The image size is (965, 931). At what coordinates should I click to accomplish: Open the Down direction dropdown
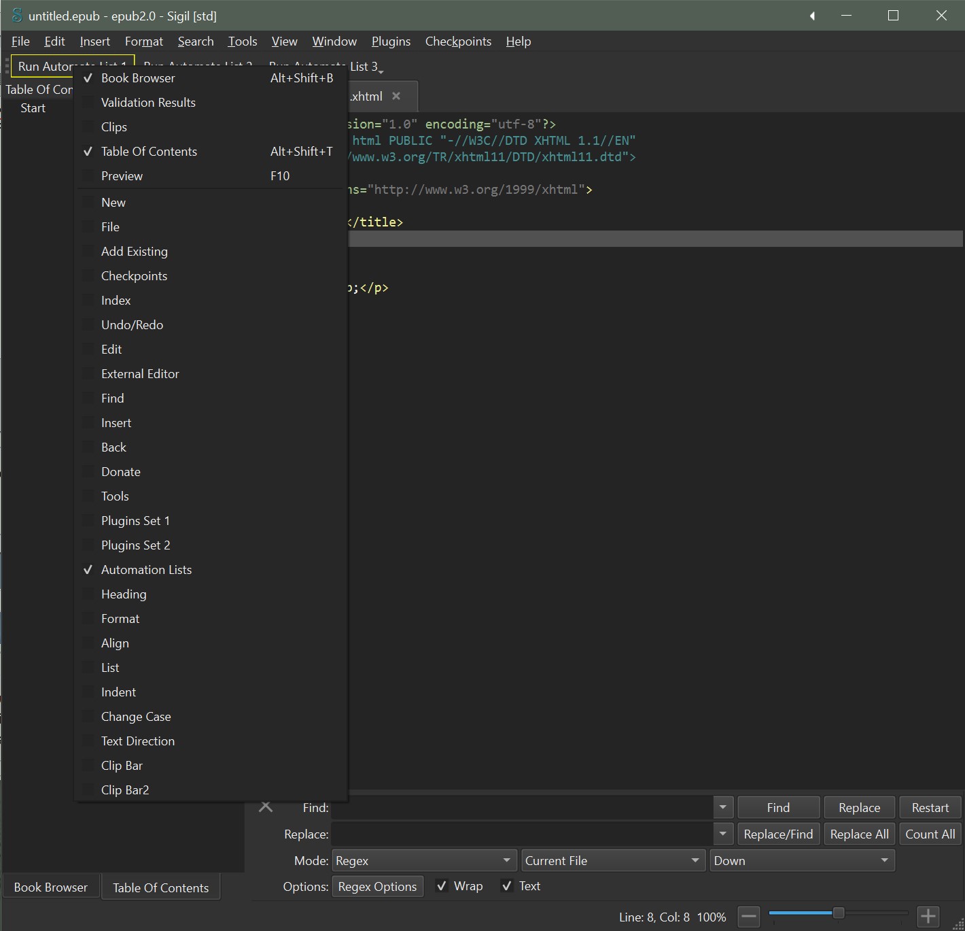tap(802, 860)
